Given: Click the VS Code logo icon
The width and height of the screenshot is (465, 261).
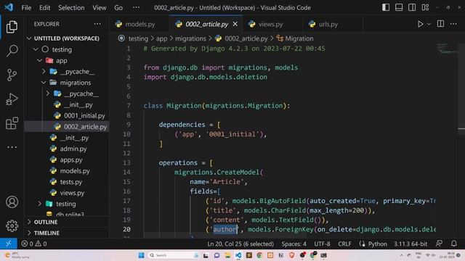Looking at the screenshot, I should [x=9, y=7].
